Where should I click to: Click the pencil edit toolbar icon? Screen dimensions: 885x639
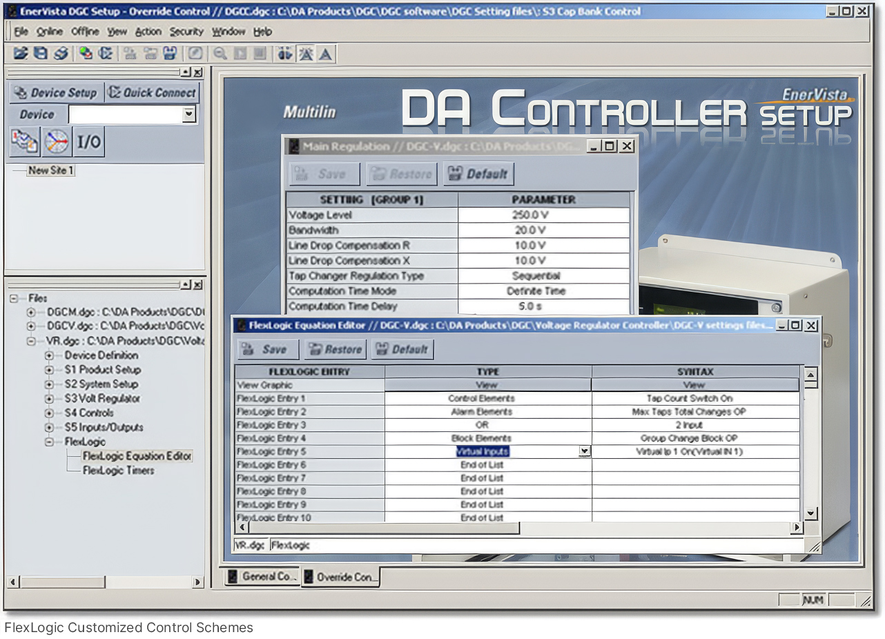click(x=195, y=53)
